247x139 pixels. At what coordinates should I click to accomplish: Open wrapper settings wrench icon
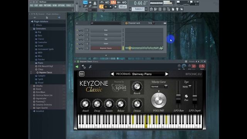coord(90,67)
